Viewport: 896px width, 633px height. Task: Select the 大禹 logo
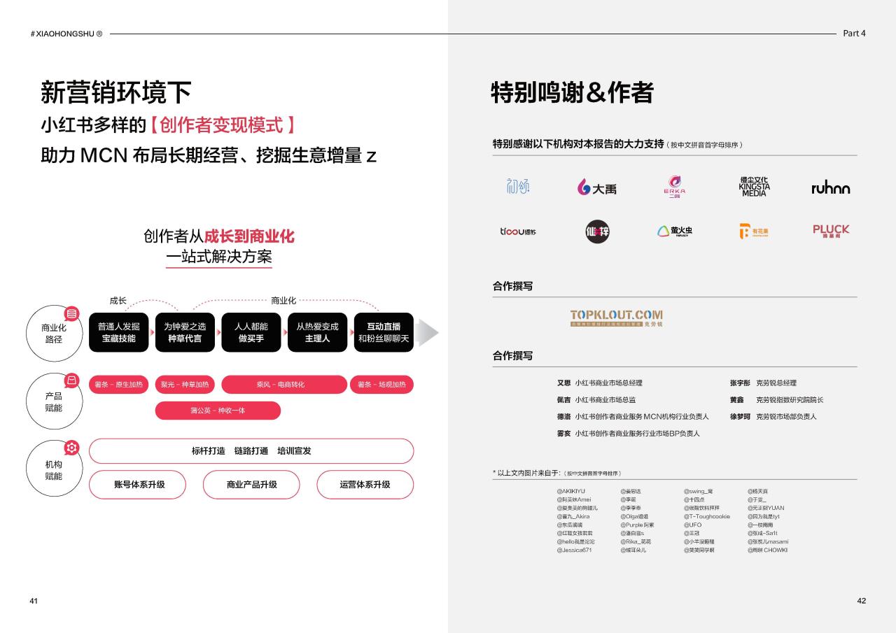(597, 187)
